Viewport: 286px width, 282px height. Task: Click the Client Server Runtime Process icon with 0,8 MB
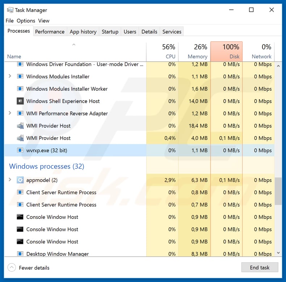(x=20, y=192)
